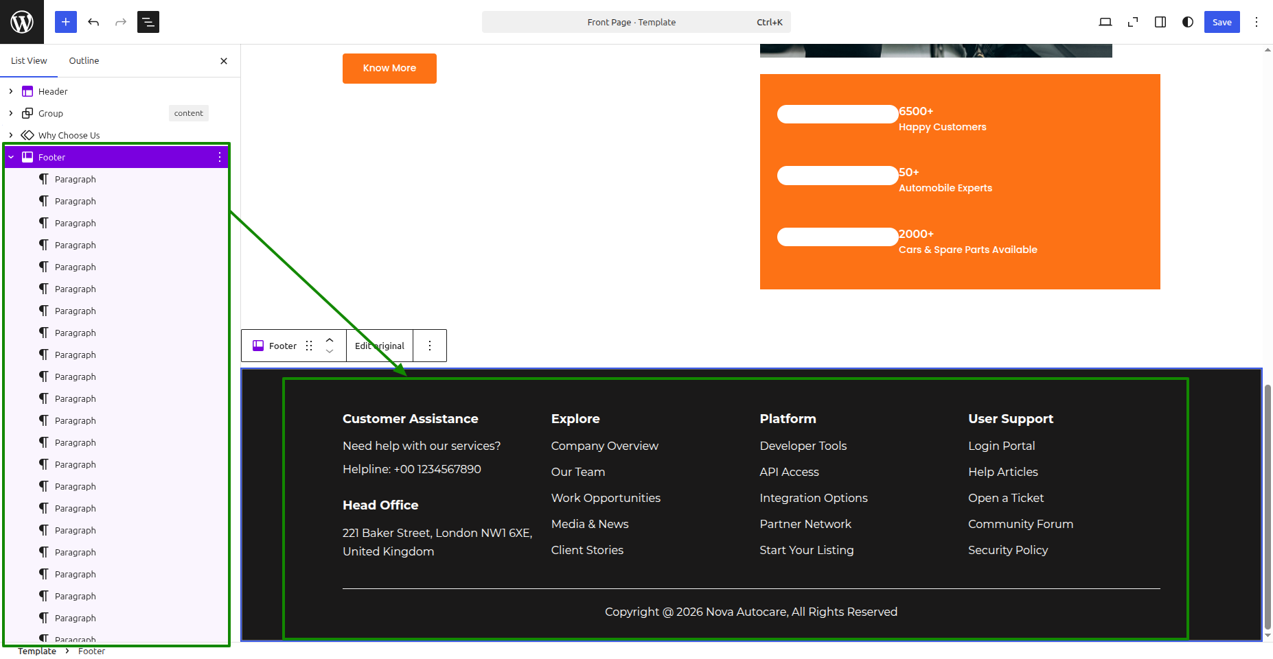Screen dimensions: 1273x659
Task: Toggle the document overview list view button
Action: 148,22
